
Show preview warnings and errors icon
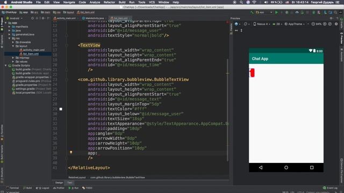click(336, 24)
